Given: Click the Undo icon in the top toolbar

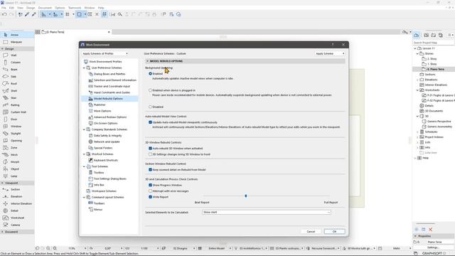Looking at the screenshot, I should (4, 14).
